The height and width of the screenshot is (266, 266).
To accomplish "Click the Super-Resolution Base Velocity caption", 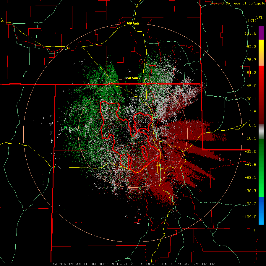I will click(x=134, y=264).
